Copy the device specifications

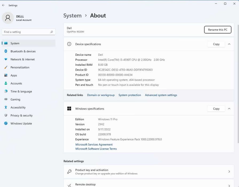[x=216, y=44]
